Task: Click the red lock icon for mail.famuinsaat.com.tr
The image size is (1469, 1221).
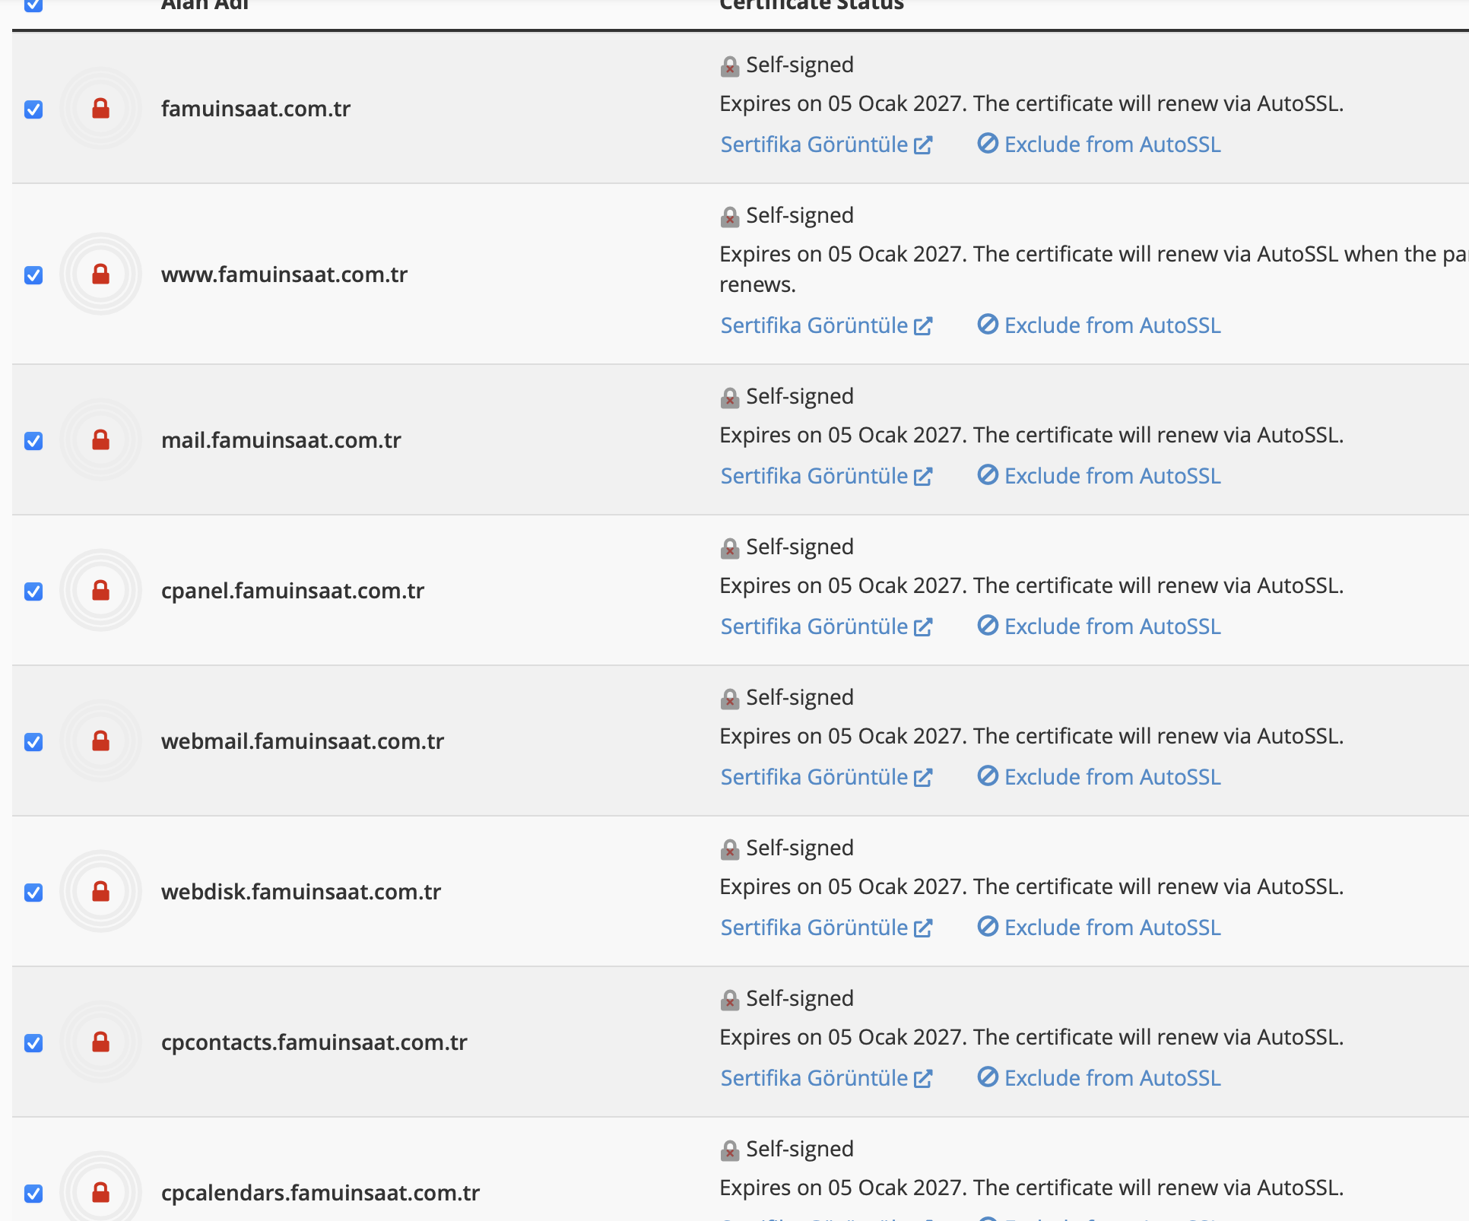Action: (100, 439)
